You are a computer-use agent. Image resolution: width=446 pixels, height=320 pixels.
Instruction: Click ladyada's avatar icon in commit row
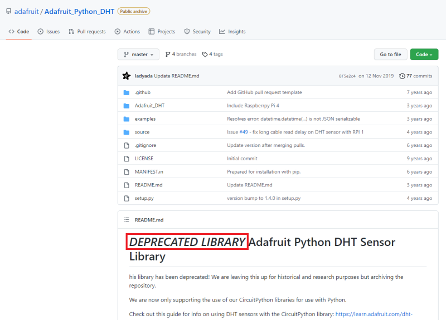(127, 76)
